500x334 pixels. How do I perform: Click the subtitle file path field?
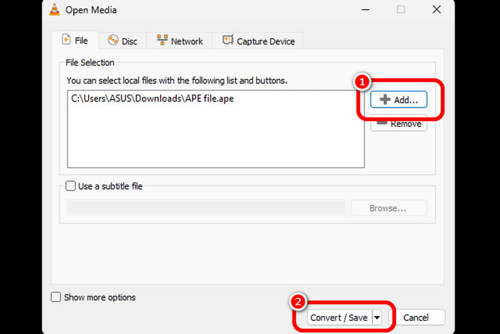206,208
